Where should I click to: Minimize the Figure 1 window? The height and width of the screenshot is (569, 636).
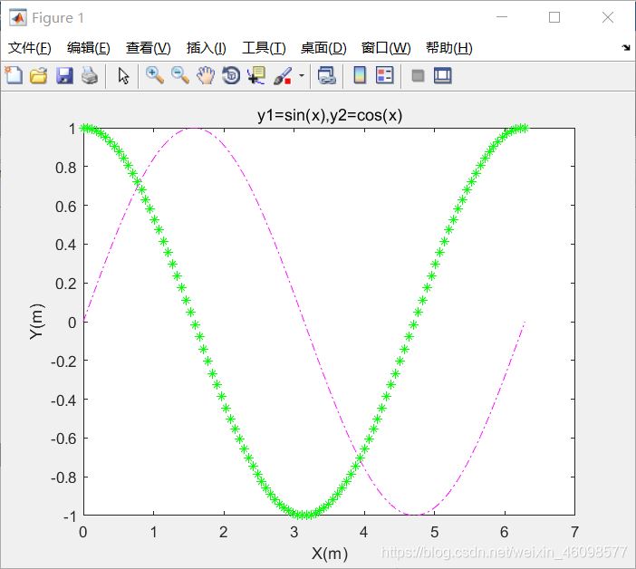click(502, 17)
